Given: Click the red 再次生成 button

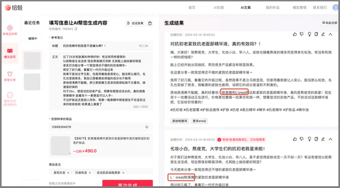Looking at the screenshot, I should click(128, 183).
